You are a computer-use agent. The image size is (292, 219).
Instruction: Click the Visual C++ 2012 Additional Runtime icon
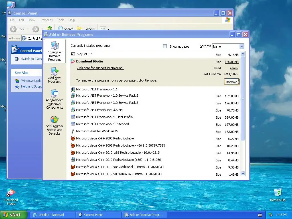(73, 167)
